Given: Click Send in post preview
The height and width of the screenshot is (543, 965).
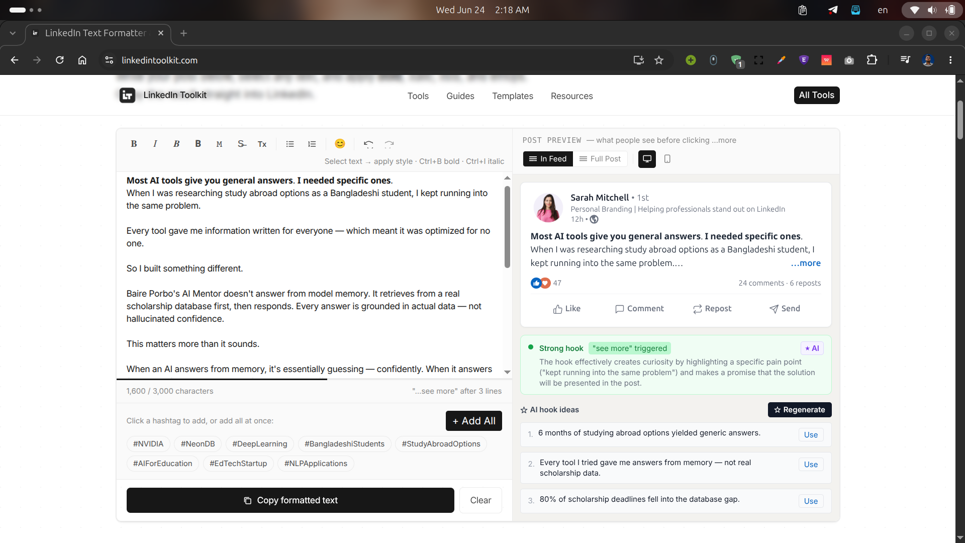Looking at the screenshot, I should [785, 309].
